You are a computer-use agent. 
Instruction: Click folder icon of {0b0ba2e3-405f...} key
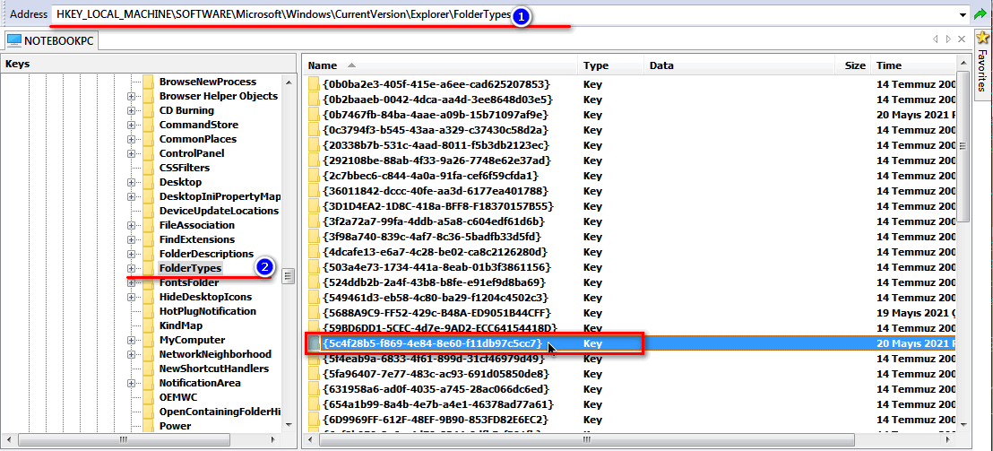pyautogui.click(x=314, y=84)
